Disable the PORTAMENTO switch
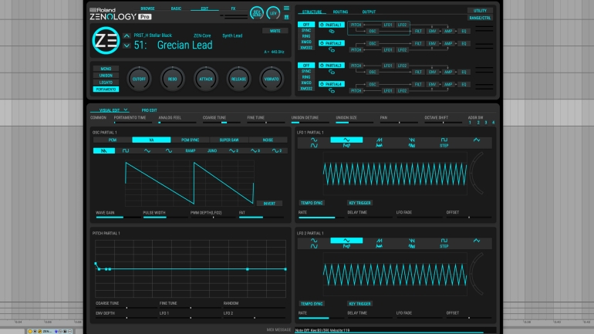This screenshot has height=334, width=594. point(106,89)
